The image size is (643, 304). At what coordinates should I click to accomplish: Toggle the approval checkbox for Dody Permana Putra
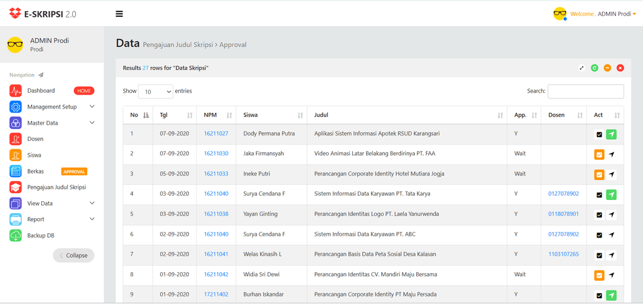(x=599, y=134)
